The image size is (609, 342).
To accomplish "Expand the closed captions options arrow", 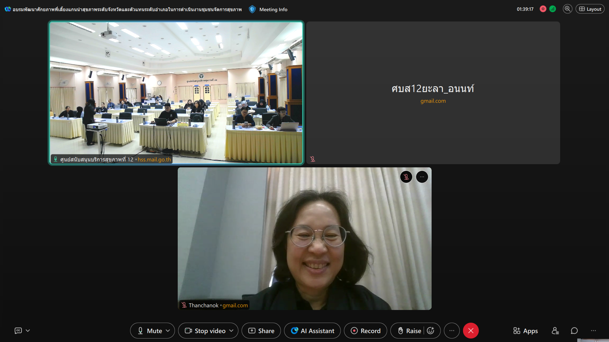I will [x=28, y=331].
